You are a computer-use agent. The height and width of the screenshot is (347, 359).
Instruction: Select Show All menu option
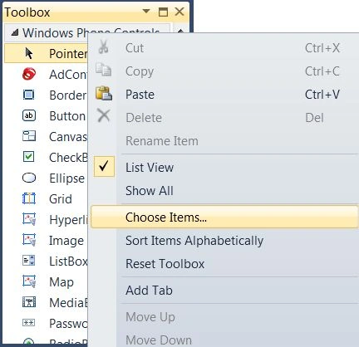[150, 191]
